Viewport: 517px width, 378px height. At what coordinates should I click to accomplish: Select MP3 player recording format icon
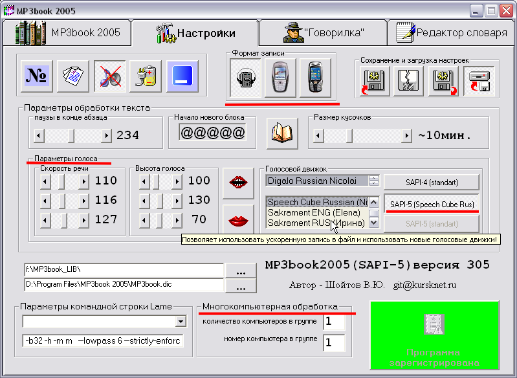click(x=245, y=78)
